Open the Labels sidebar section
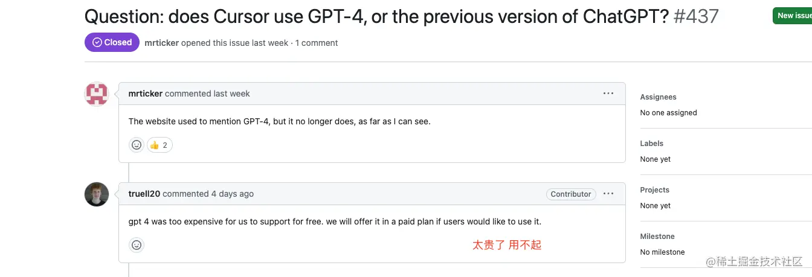 (x=652, y=144)
